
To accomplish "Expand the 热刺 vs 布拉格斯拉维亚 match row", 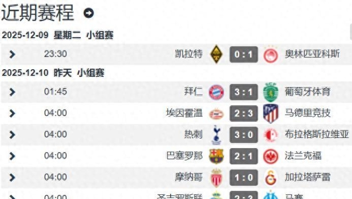I will [x=12, y=135].
